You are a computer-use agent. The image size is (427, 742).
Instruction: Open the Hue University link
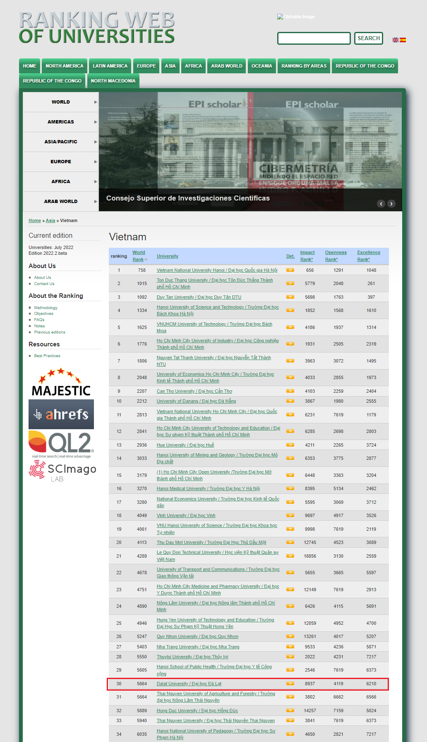pos(185,445)
